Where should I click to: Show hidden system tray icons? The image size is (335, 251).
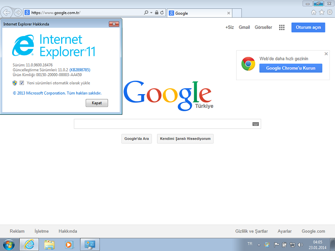pos(259,244)
